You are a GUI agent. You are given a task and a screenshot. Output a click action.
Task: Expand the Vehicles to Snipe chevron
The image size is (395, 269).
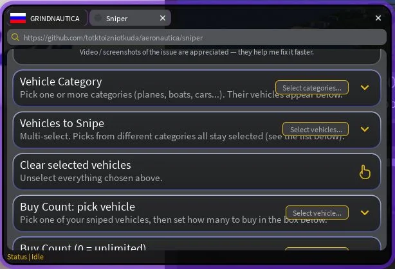click(x=365, y=129)
